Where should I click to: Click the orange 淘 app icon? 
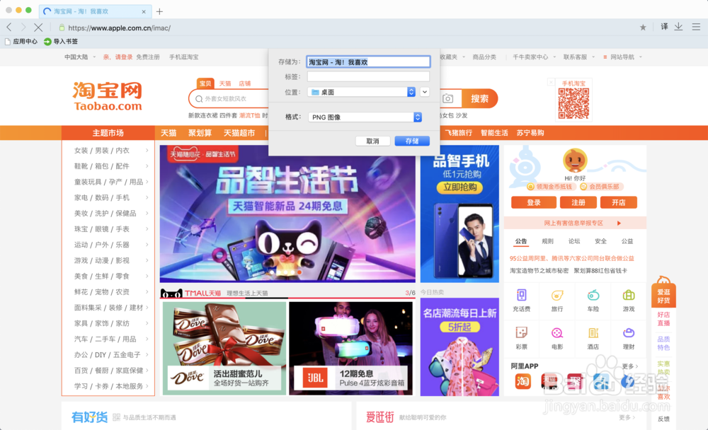click(523, 382)
